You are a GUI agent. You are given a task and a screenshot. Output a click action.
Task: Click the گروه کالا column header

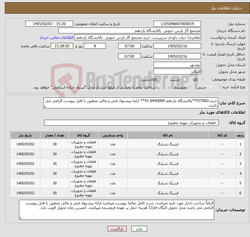coord(84,135)
